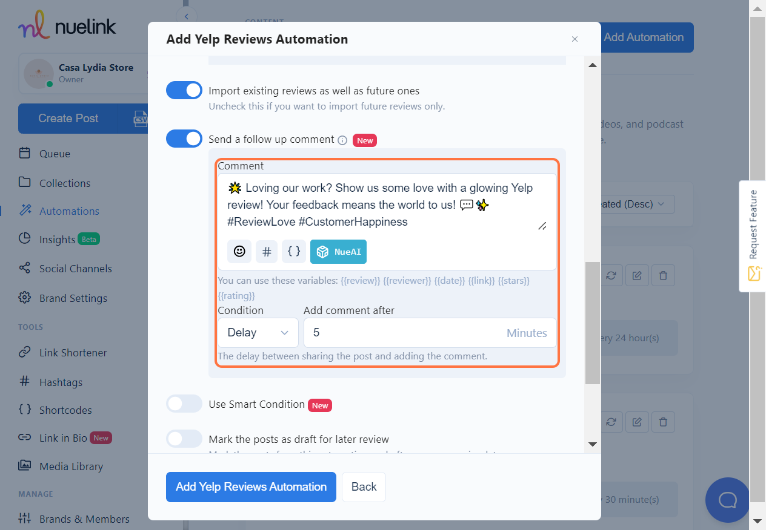Click the Request Feature side tab

753,235
